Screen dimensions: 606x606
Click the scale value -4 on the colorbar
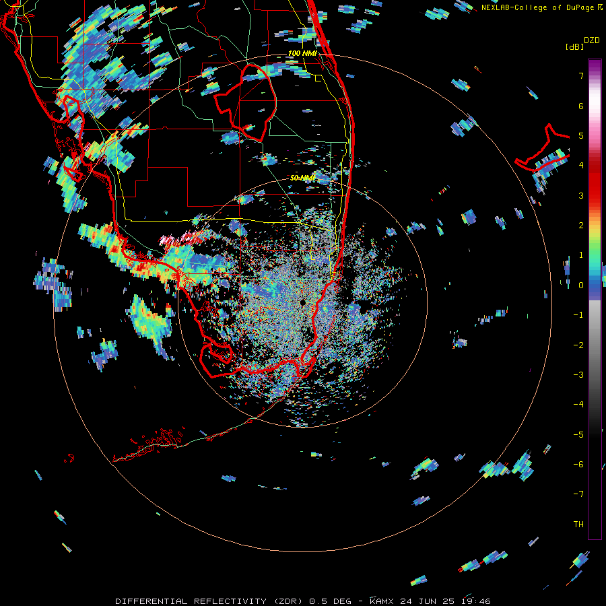(578, 404)
